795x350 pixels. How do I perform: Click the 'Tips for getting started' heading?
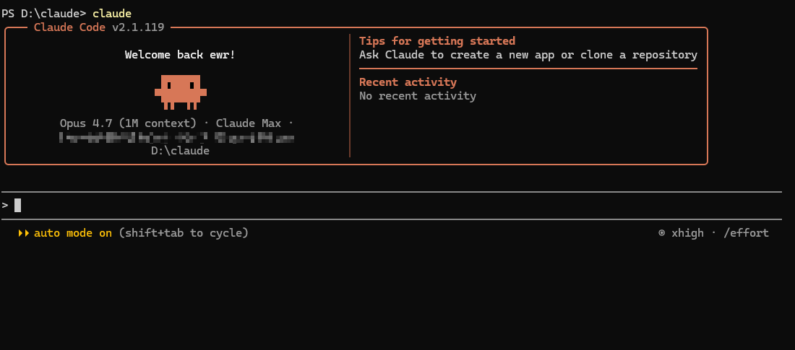click(x=437, y=41)
